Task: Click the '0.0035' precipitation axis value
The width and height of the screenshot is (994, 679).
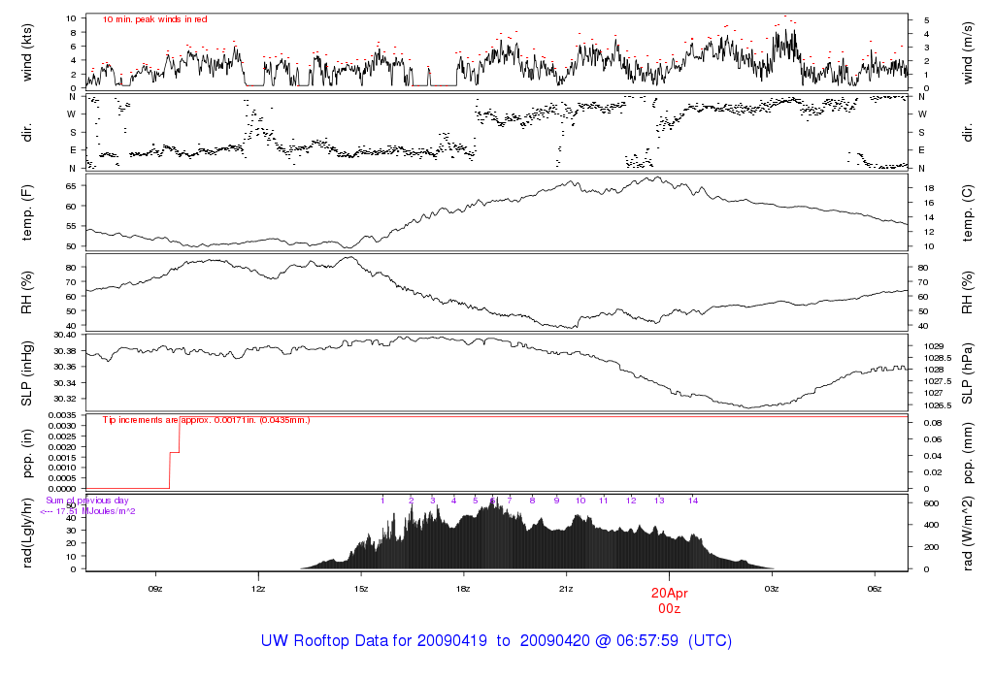Action: [x=63, y=415]
